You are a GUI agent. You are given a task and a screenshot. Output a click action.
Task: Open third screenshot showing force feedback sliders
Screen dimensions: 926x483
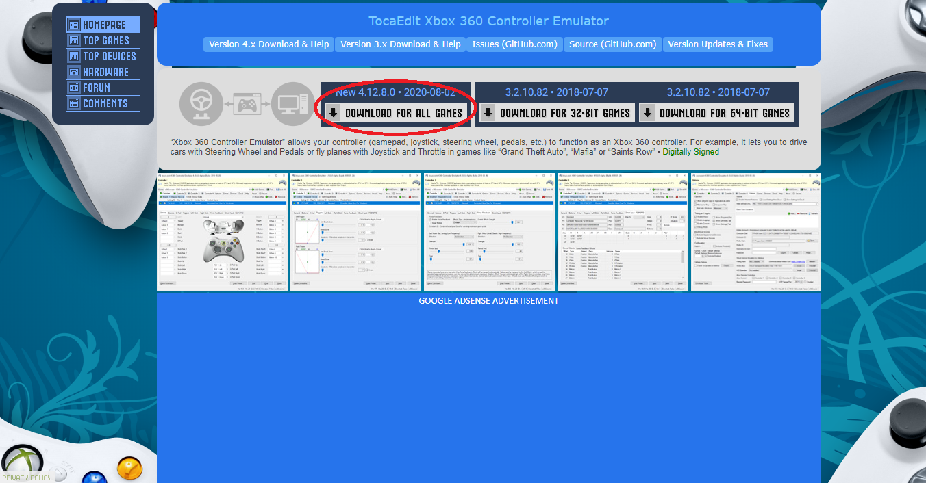coord(489,232)
